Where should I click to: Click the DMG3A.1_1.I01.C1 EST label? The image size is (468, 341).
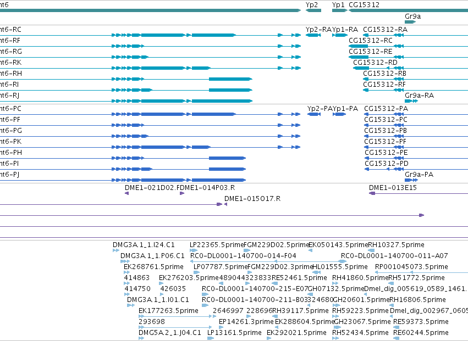[x=158, y=300]
